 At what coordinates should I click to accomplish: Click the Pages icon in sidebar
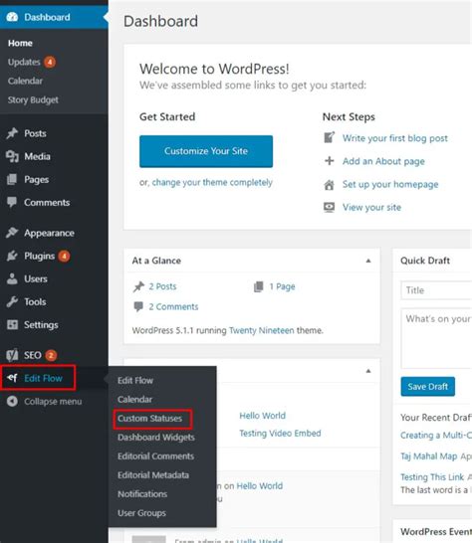coord(12,179)
